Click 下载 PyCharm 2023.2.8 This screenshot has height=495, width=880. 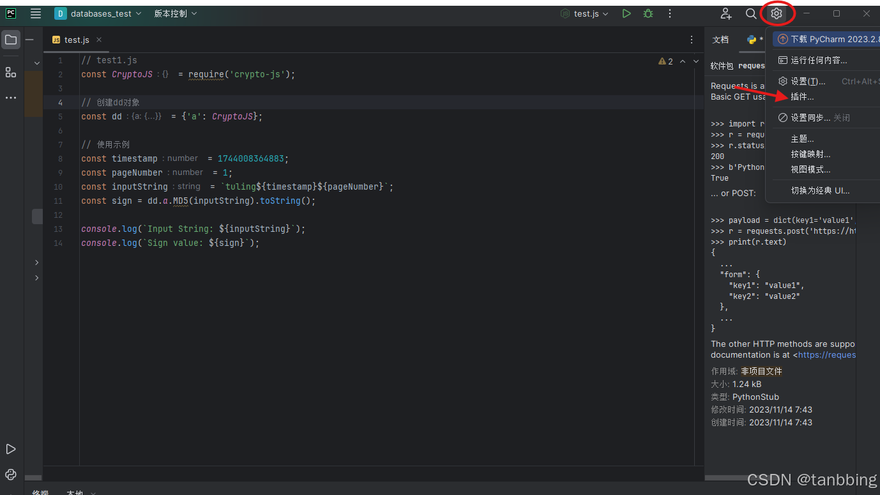click(x=826, y=39)
